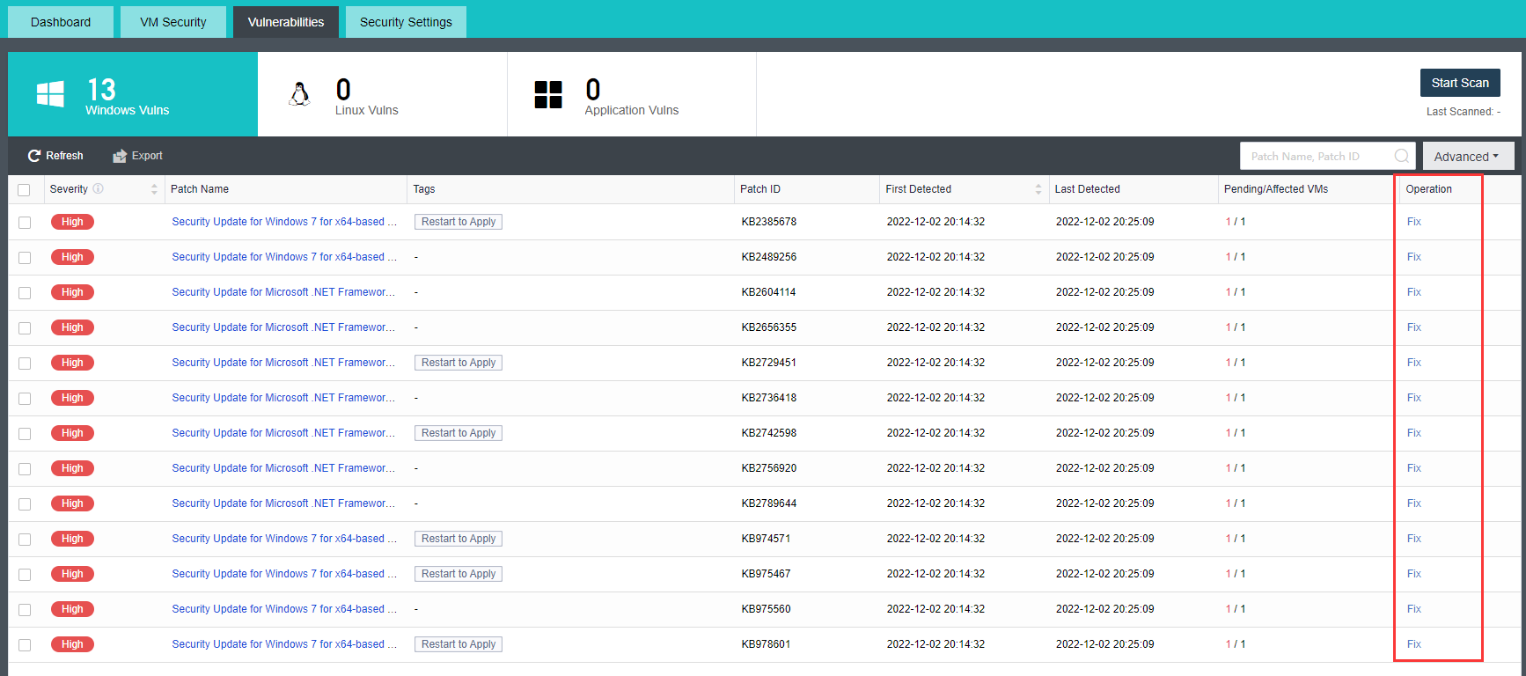Click the Export icon in toolbar

tap(120, 156)
